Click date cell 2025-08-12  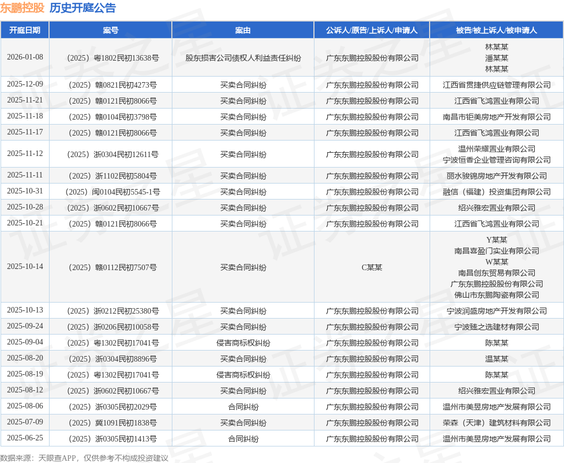click(25, 390)
